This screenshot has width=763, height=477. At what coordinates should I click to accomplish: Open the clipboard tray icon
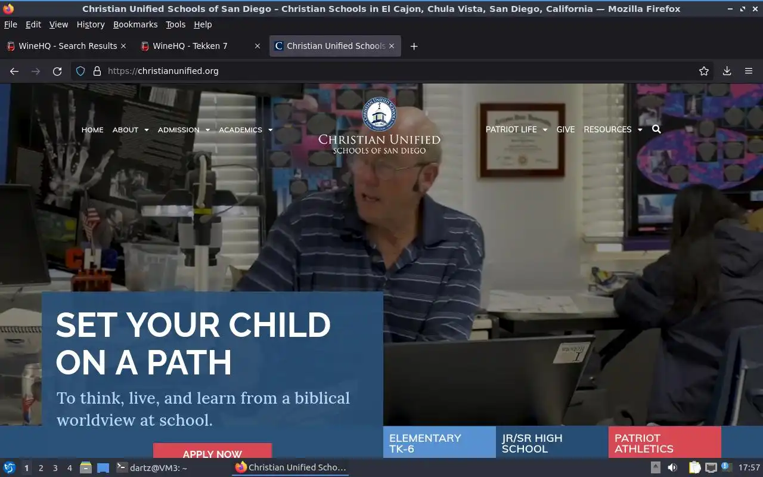click(x=694, y=467)
